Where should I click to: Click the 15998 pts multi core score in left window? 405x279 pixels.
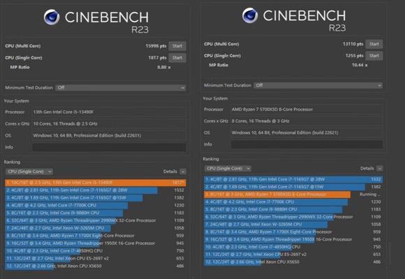[x=156, y=46]
